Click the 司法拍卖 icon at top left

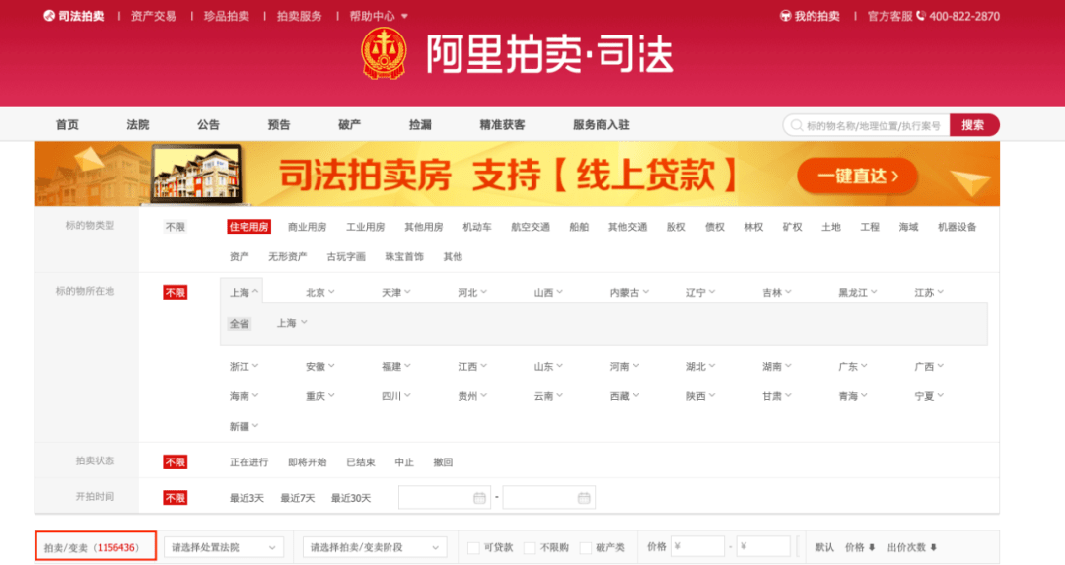click(x=49, y=16)
